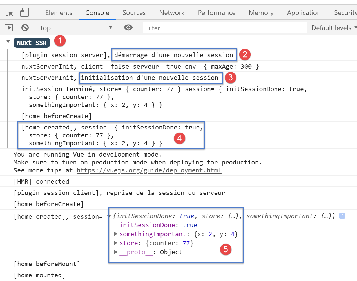Collapse the Nuxt SSR log group
The image size is (357, 281).
8,42
